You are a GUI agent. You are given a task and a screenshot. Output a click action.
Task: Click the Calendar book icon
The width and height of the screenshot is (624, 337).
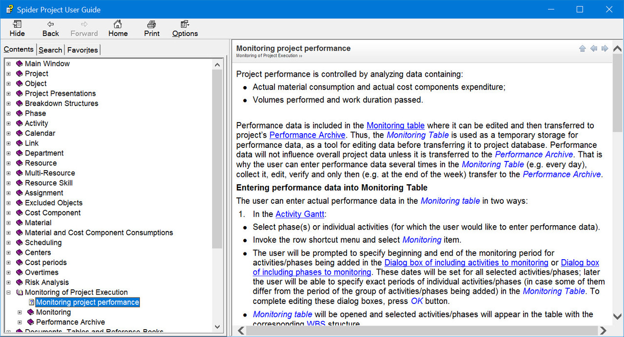[19, 133]
